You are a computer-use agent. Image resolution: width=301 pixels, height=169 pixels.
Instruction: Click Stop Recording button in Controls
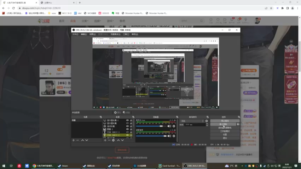pos(223,124)
